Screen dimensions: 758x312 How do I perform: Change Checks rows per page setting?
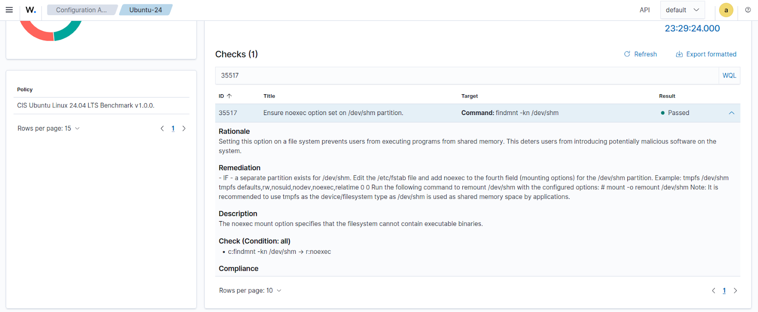tap(250, 291)
